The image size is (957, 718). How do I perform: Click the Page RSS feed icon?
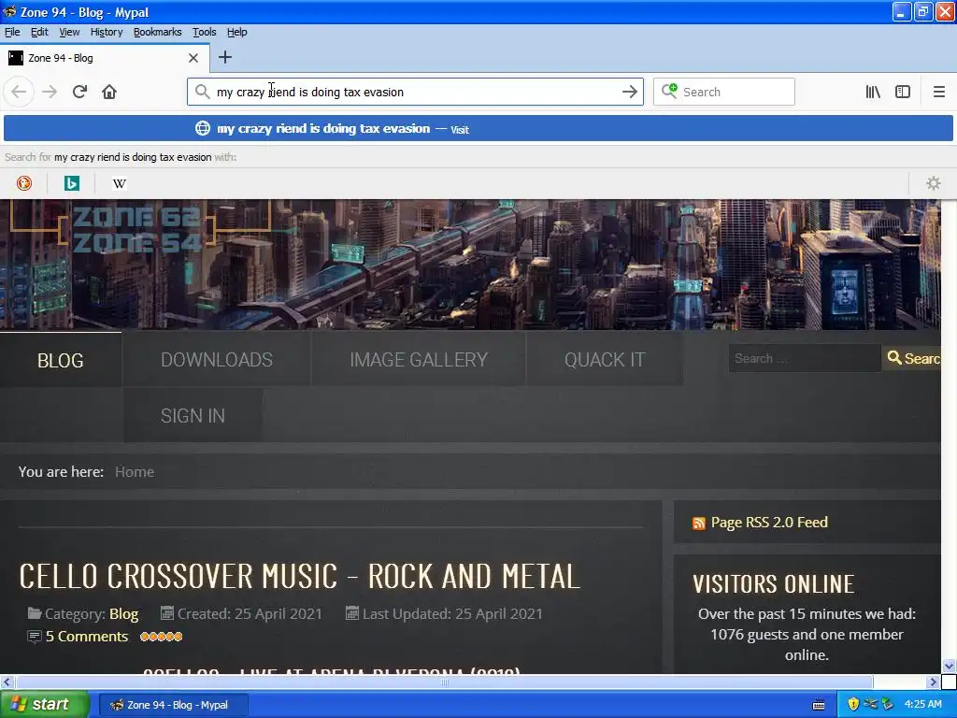click(699, 524)
